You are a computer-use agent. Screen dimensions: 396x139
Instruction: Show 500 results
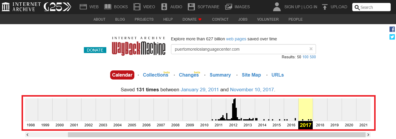[x=313, y=57]
